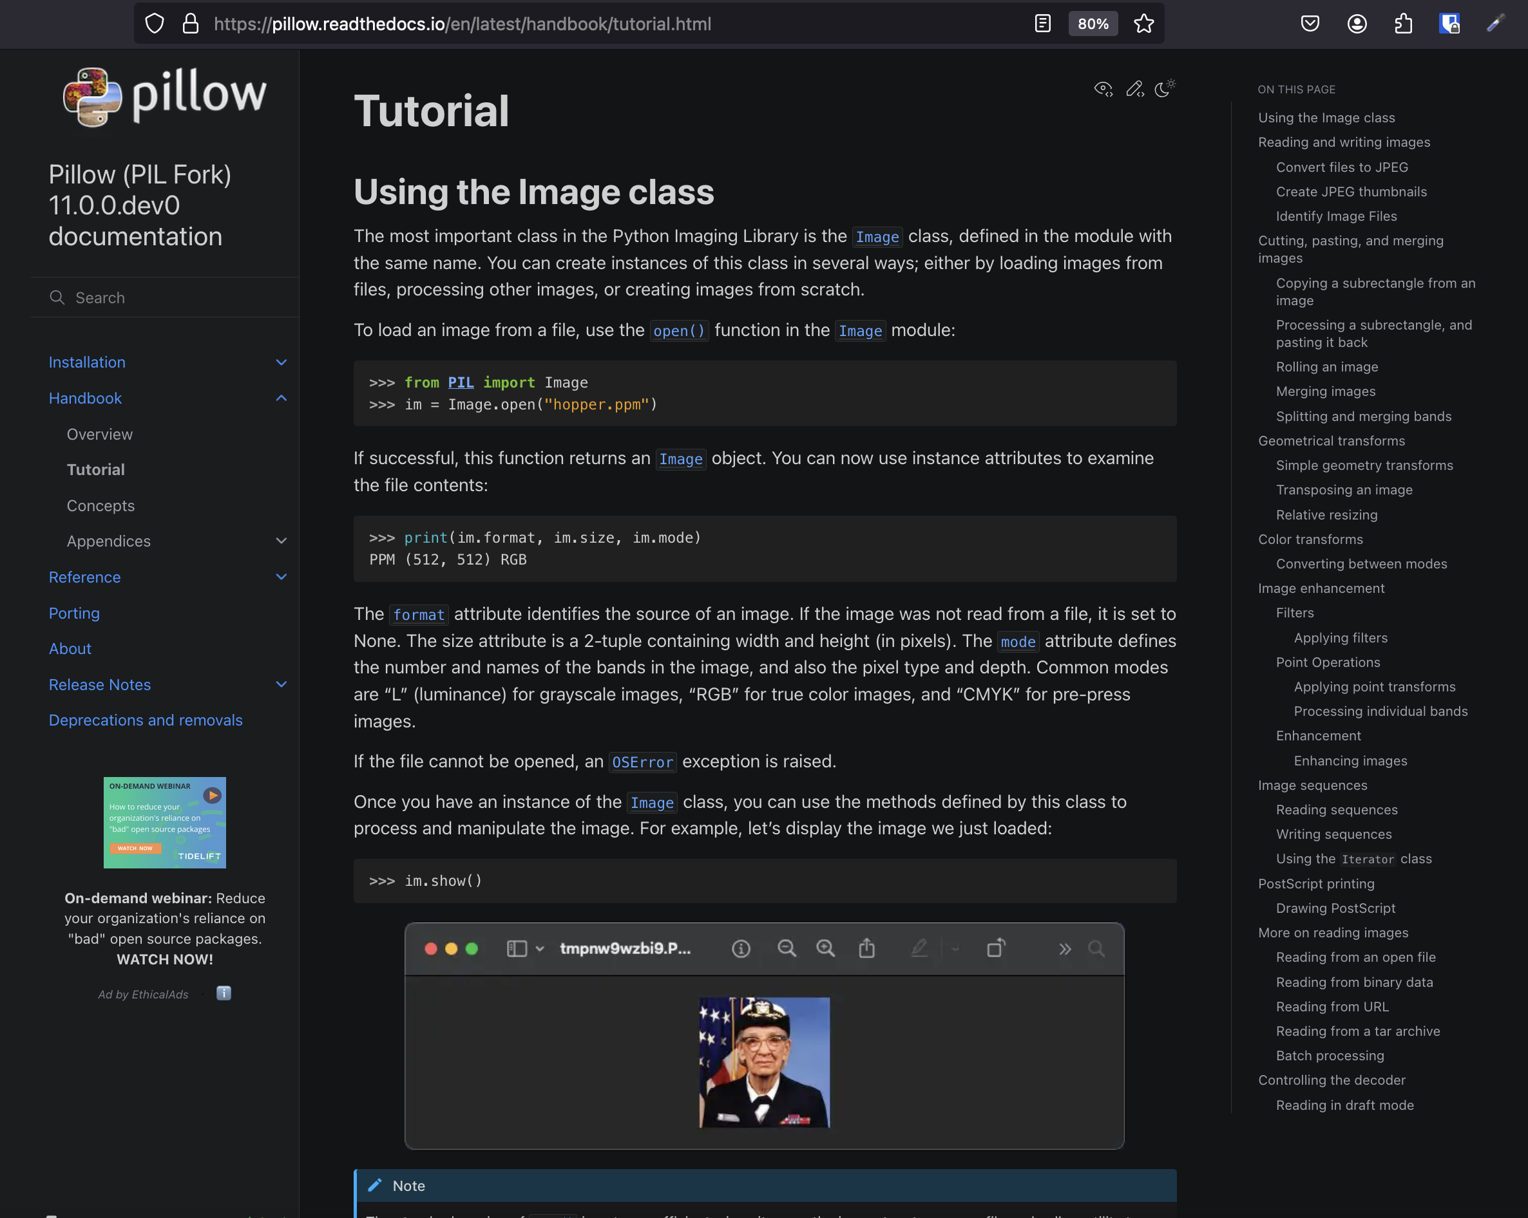Viewport: 1528px width, 1218px height.
Task: Jump to Create JPEG thumbnails section
Action: tap(1351, 192)
